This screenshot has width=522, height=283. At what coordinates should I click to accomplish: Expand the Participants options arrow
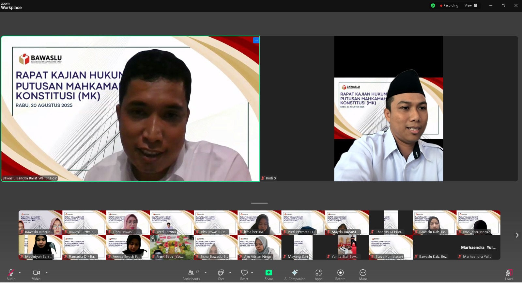[206, 273]
